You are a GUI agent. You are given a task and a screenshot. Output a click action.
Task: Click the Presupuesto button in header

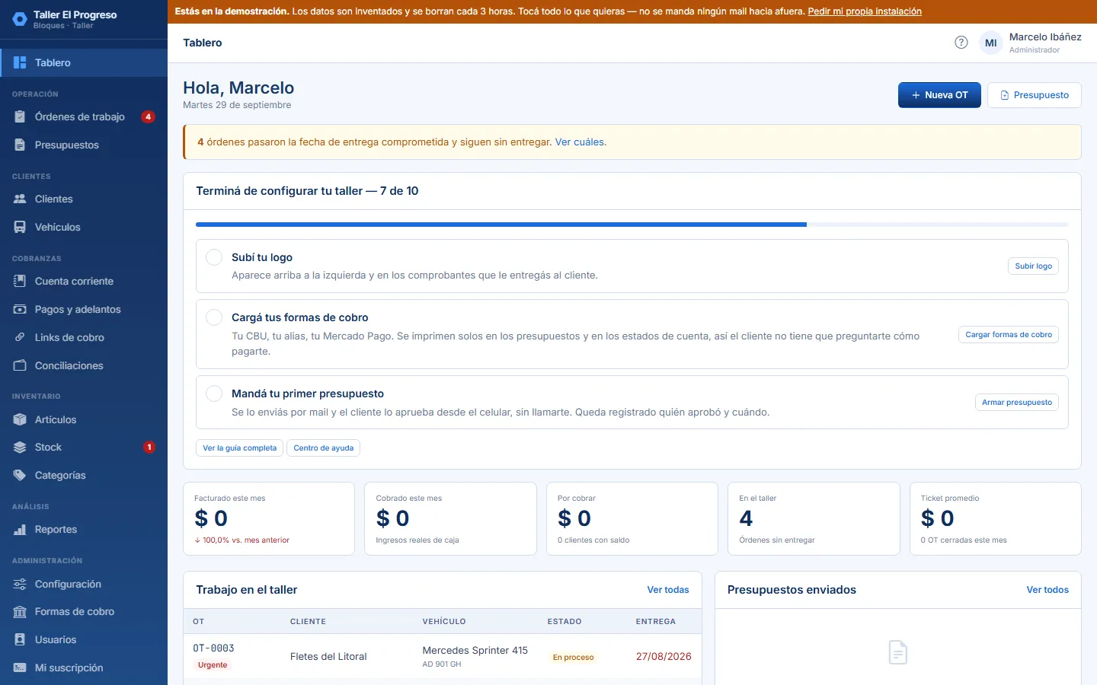coord(1035,95)
